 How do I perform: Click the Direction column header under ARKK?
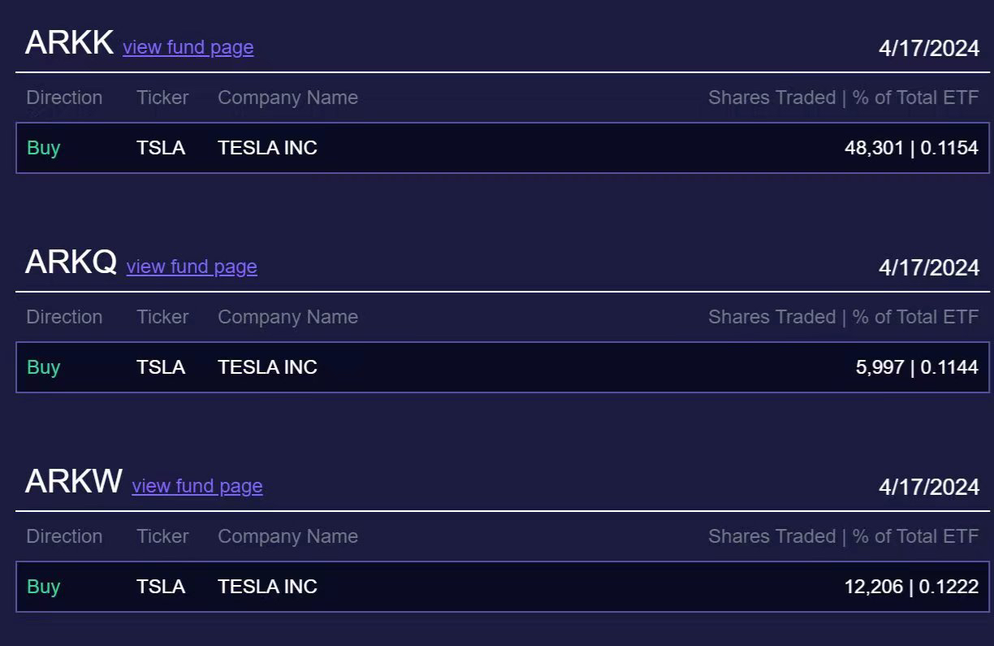64,98
